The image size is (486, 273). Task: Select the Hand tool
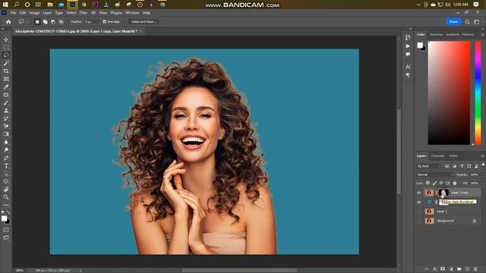click(x=6, y=190)
